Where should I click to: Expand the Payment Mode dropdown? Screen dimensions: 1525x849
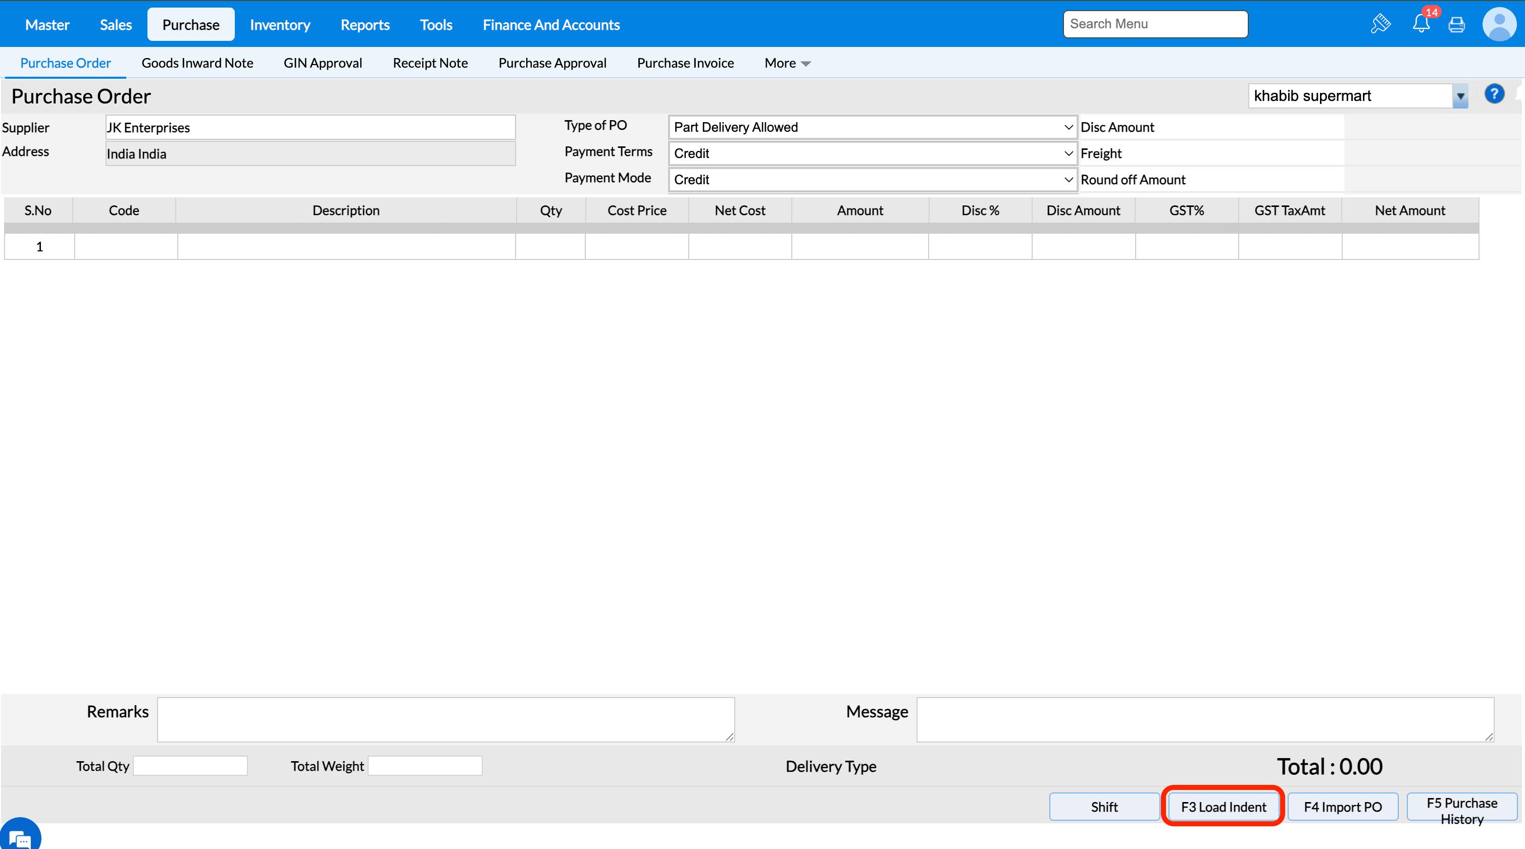tap(872, 179)
